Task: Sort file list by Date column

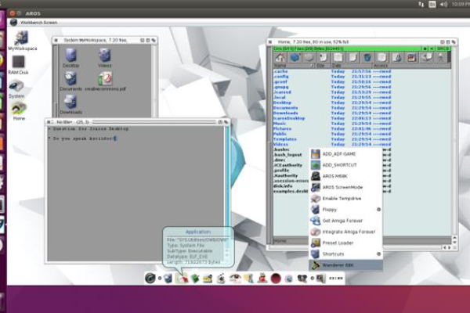Action: [351, 65]
